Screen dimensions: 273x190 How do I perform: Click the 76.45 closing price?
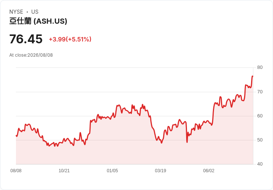point(26,39)
